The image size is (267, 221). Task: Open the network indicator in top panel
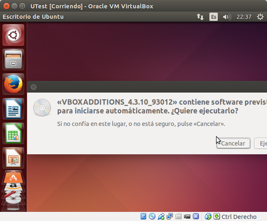[200, 17]
